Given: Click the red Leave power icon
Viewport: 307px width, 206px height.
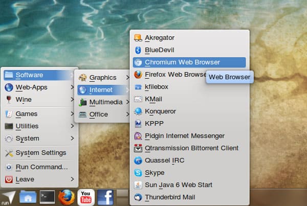Looking at the screenshot, I should [x=9, y=179].
